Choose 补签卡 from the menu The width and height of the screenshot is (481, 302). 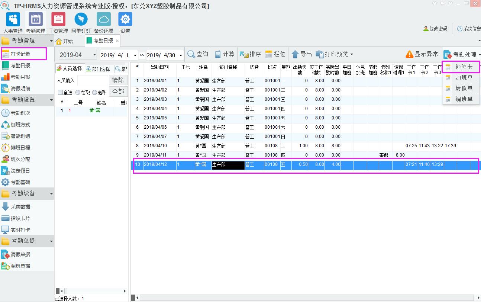pos(461,67)
